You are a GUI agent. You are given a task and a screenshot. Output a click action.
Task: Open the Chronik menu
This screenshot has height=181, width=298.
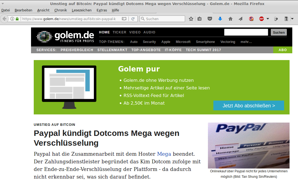[x=61, y=10]
